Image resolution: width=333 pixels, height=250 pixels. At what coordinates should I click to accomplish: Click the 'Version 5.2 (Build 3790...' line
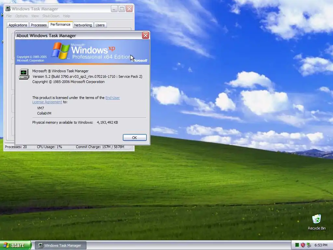[x=87, y=76]
